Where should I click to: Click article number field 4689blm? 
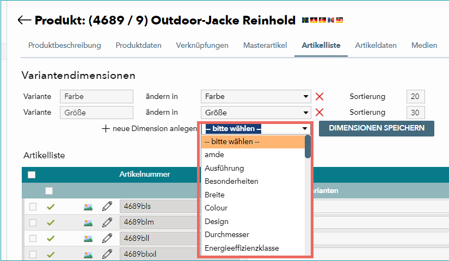point(158,222)
